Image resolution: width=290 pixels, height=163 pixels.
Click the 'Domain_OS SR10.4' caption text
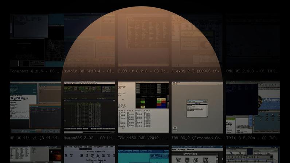click(x=89, y=71)
